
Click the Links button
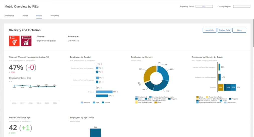tap(239, 30)
